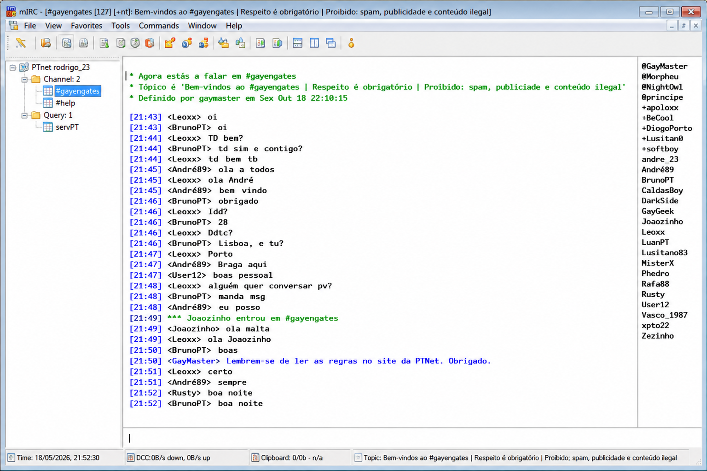Restore down the channel child window
The image size is (707, 471).
pyautogui.click(x=684, y=26)
